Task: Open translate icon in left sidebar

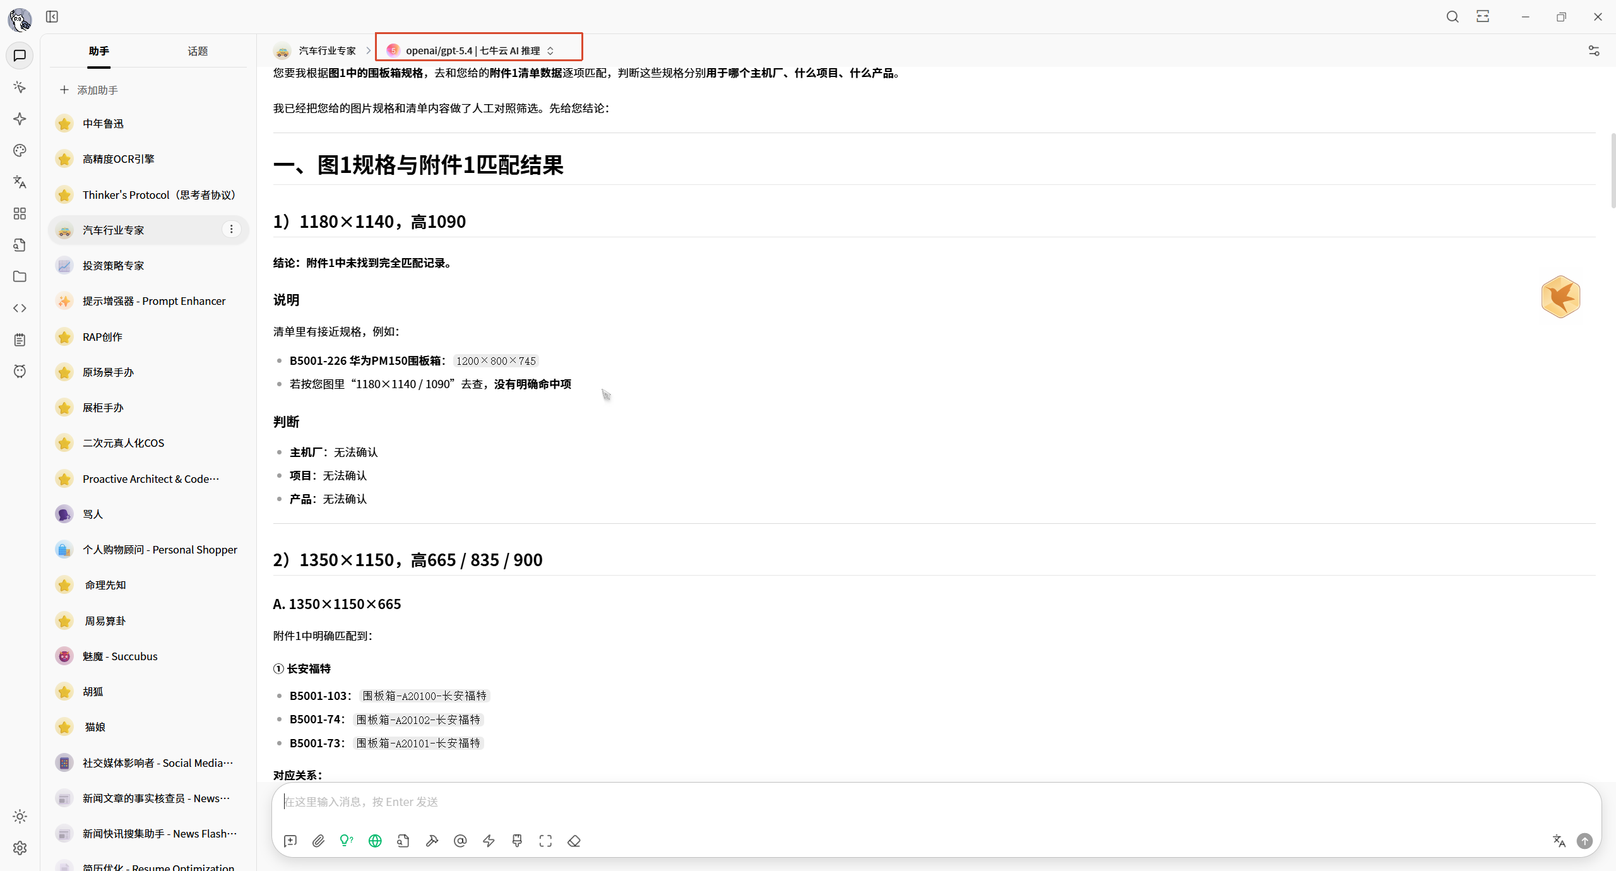Action: coord(20,182)
